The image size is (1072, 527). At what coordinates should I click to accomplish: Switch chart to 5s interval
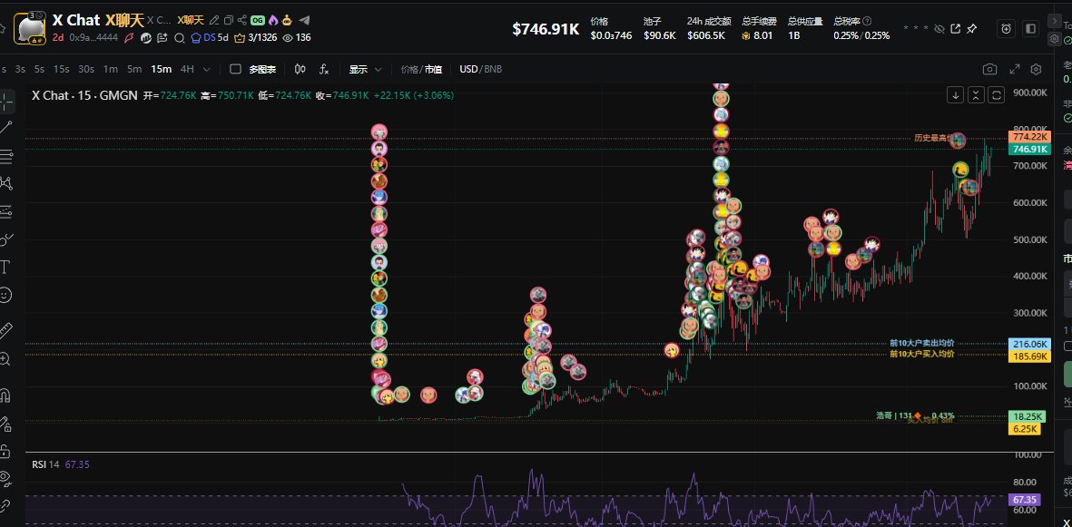(39, 69)
